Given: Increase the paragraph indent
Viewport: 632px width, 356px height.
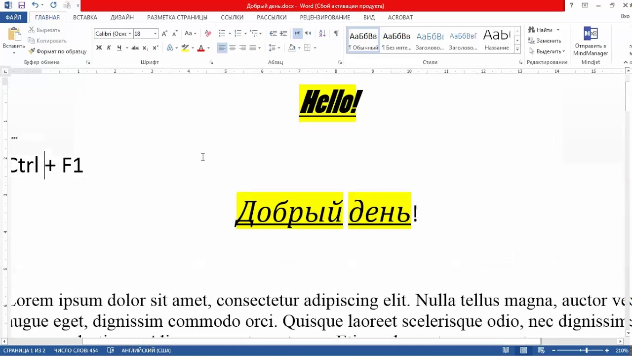Looking at the screenshot, I should pos(283,34).
